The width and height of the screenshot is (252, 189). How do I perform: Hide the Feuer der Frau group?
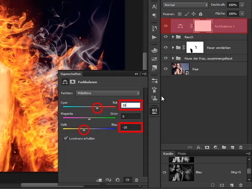[x=166, y=58]
